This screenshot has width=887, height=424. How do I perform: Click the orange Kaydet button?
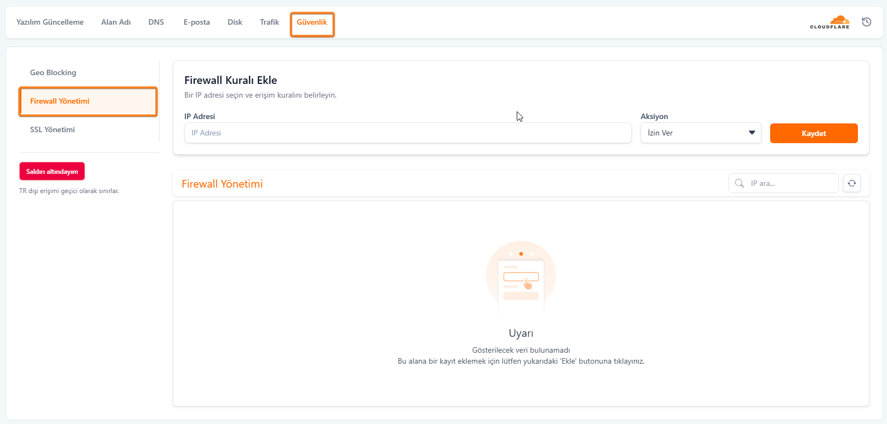click(x=813, y=133)
